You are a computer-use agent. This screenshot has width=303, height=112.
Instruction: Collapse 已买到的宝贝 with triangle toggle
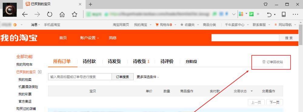40,72
